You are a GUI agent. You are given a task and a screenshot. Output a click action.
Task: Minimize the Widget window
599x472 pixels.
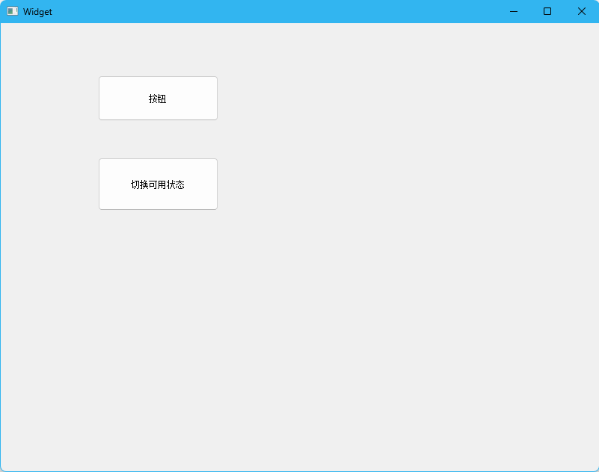(x=514, y=11)
